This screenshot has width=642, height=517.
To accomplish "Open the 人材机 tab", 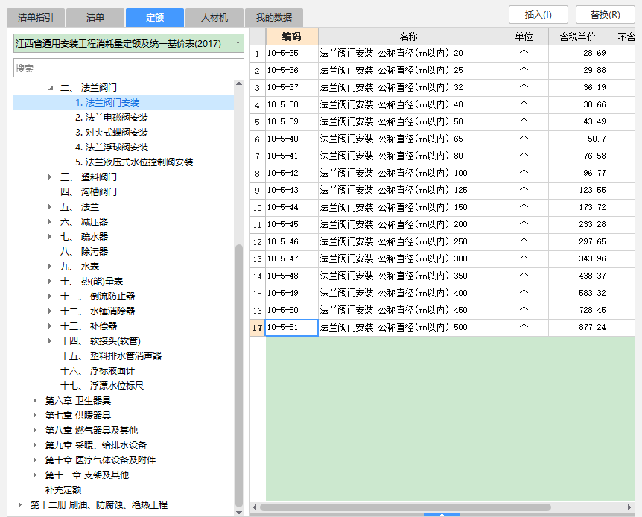I will [x=214, y=17].
